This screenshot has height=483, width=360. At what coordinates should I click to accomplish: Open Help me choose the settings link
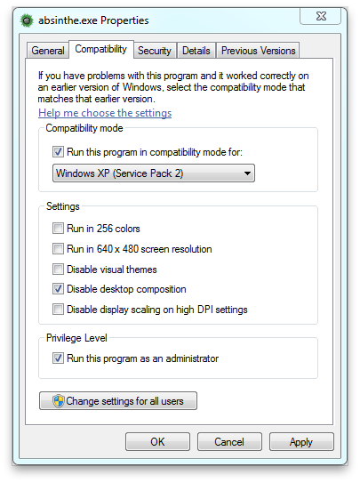(105, 113)
